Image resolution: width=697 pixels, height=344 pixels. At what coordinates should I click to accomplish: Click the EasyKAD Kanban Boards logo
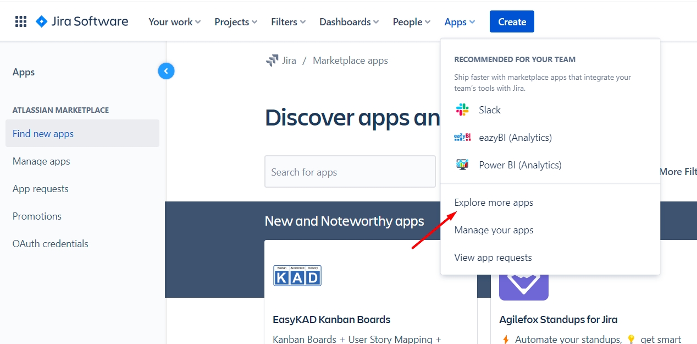(x=297, y=276)
